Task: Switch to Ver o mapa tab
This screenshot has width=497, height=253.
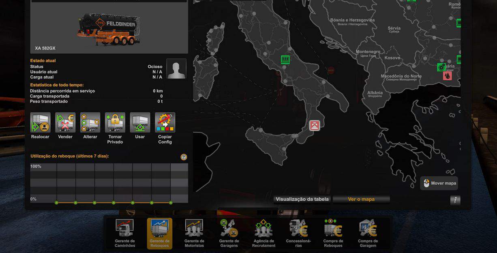Action: point(361,199)
